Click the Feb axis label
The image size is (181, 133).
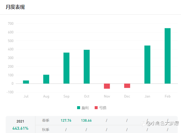[x=168, y=96]
